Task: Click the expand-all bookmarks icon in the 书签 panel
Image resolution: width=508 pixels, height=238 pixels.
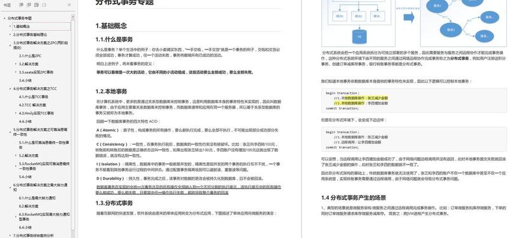Action: pyautogui.click(x=22, y=5)
